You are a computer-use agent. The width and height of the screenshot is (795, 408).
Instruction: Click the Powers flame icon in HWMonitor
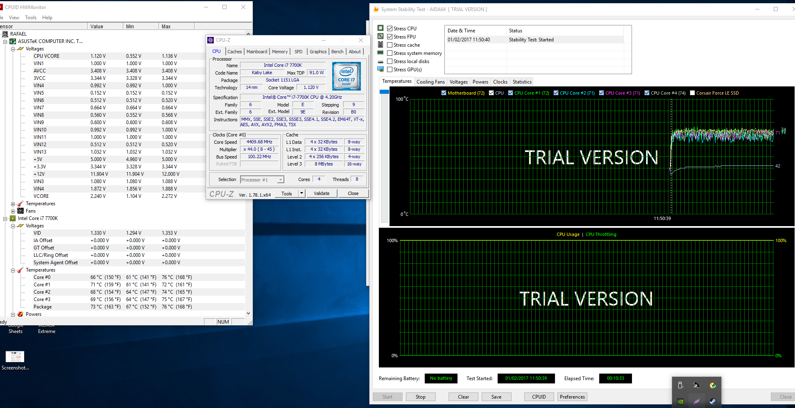[x=20, y=314]
